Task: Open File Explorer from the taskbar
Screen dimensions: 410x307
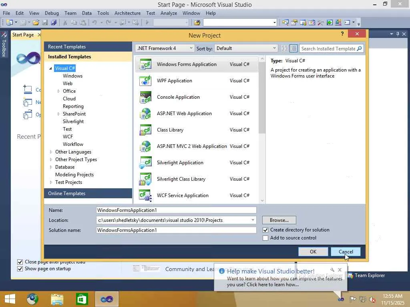Action: pyautogui.click(x=57, y=299)
